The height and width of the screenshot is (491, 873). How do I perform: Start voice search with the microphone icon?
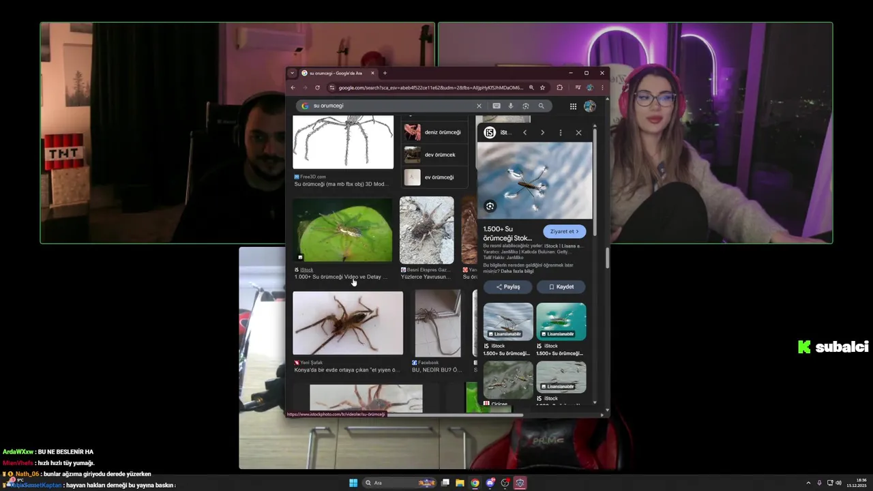tap(511, 106)
